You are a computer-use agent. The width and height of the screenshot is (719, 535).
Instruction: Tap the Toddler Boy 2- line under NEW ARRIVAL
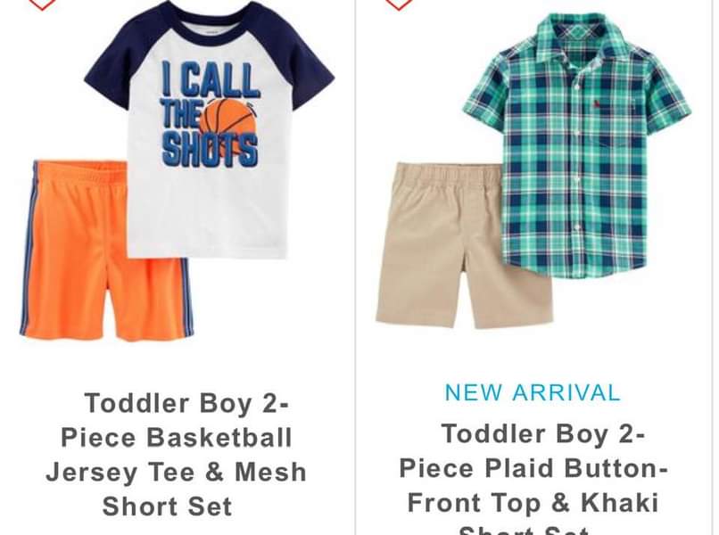(543, 433)
